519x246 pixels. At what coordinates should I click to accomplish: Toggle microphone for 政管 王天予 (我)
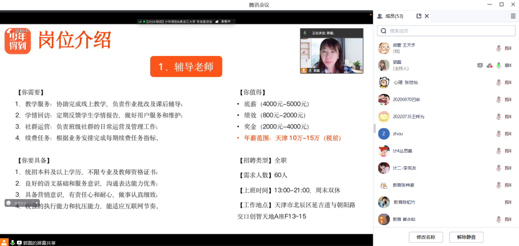(499, 48)
